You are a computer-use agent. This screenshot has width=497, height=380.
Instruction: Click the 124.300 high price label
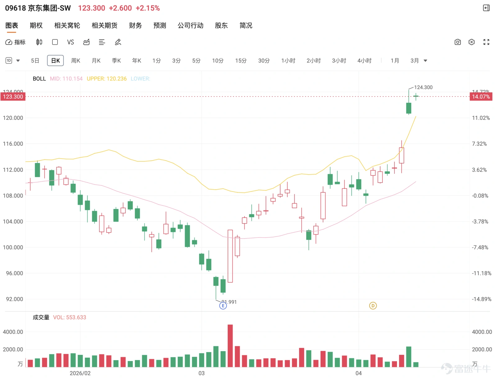pos(423,87)
